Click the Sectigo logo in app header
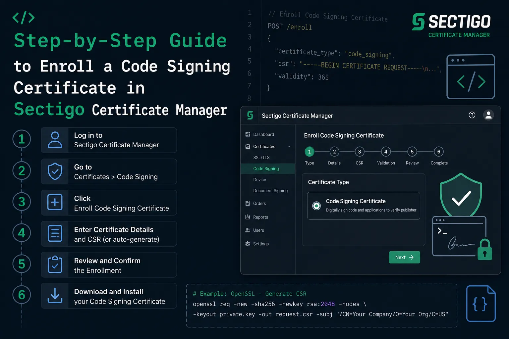This screenshot has height=339, width=509. point(250,116)
